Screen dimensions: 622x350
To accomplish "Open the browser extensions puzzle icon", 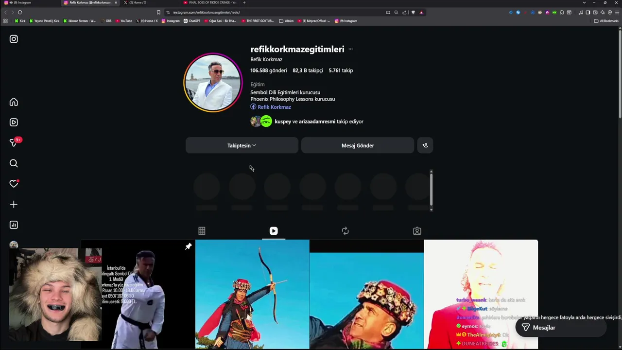I will (562, 12).
